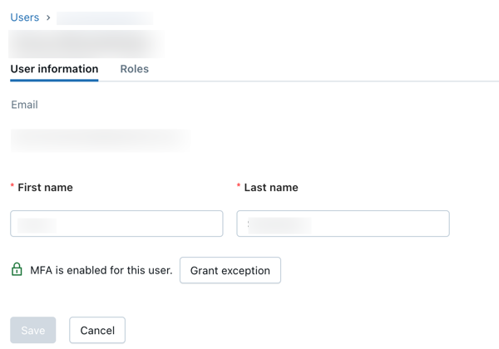This screenshot has height=349, width=499.
Task: Switch to the Roles tab
Action: [x=134, y=69]
